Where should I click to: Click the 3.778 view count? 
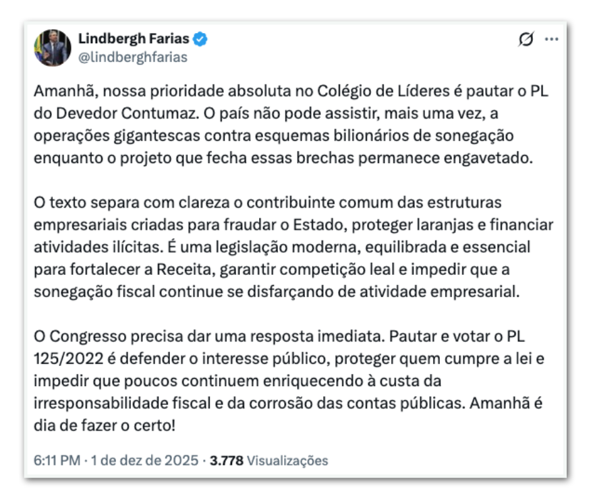pyautogui.click(x=226, y=461)
